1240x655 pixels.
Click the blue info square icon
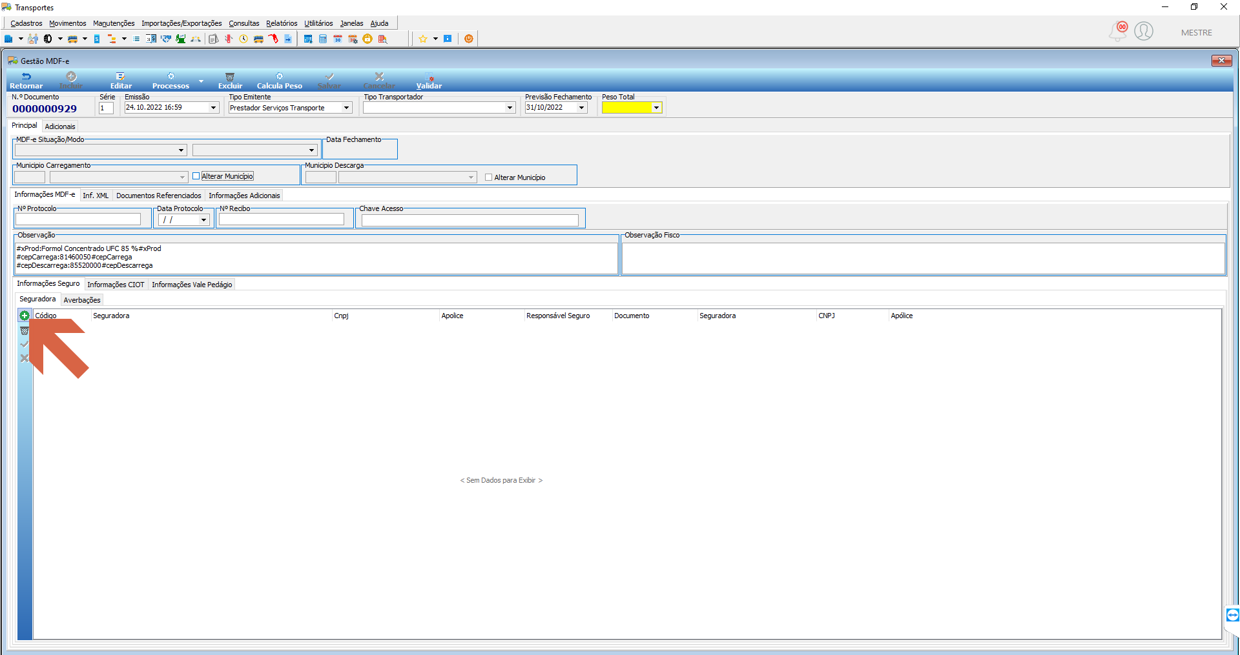pos(448,39)
